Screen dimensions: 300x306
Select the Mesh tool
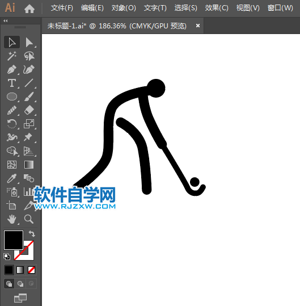(x=12, y=165)
